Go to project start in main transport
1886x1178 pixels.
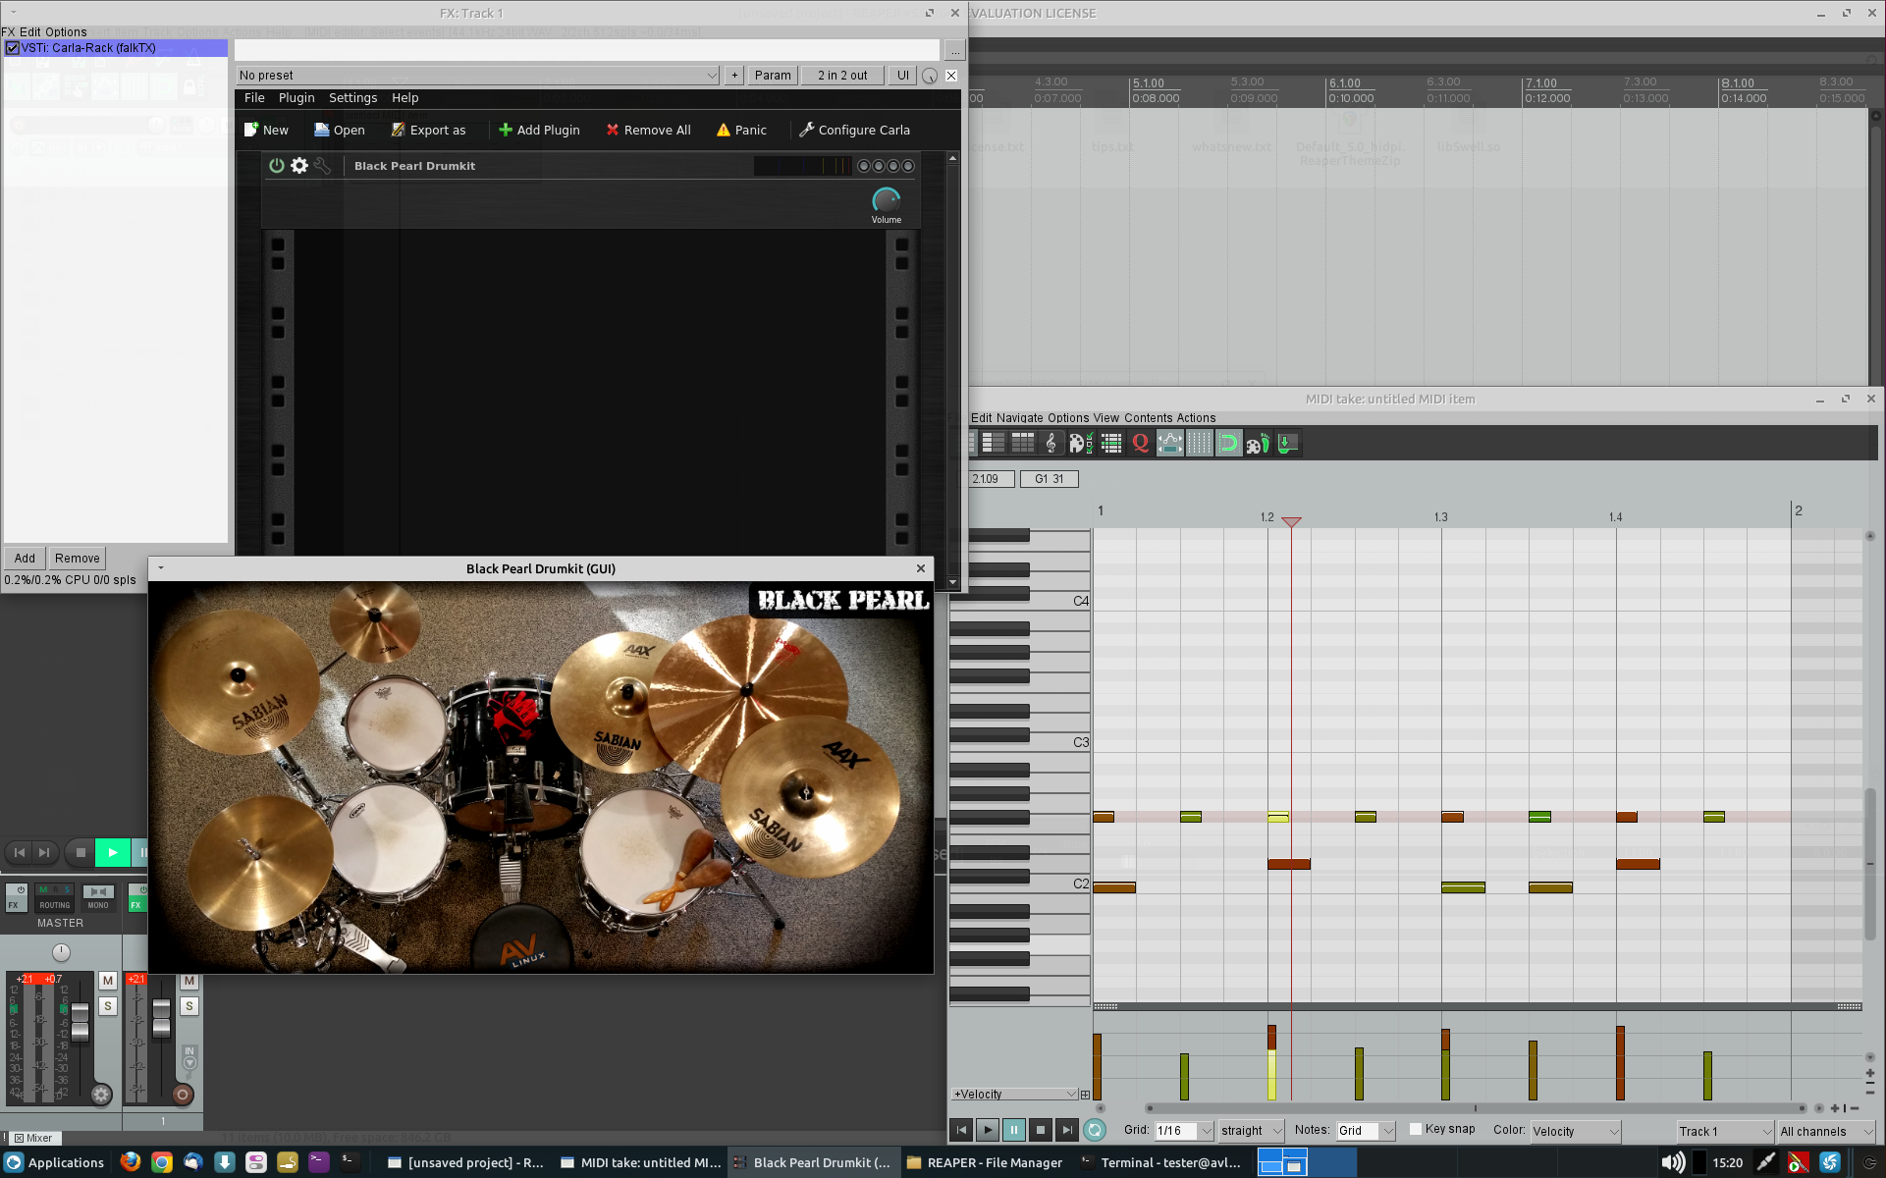click(19, 852)
